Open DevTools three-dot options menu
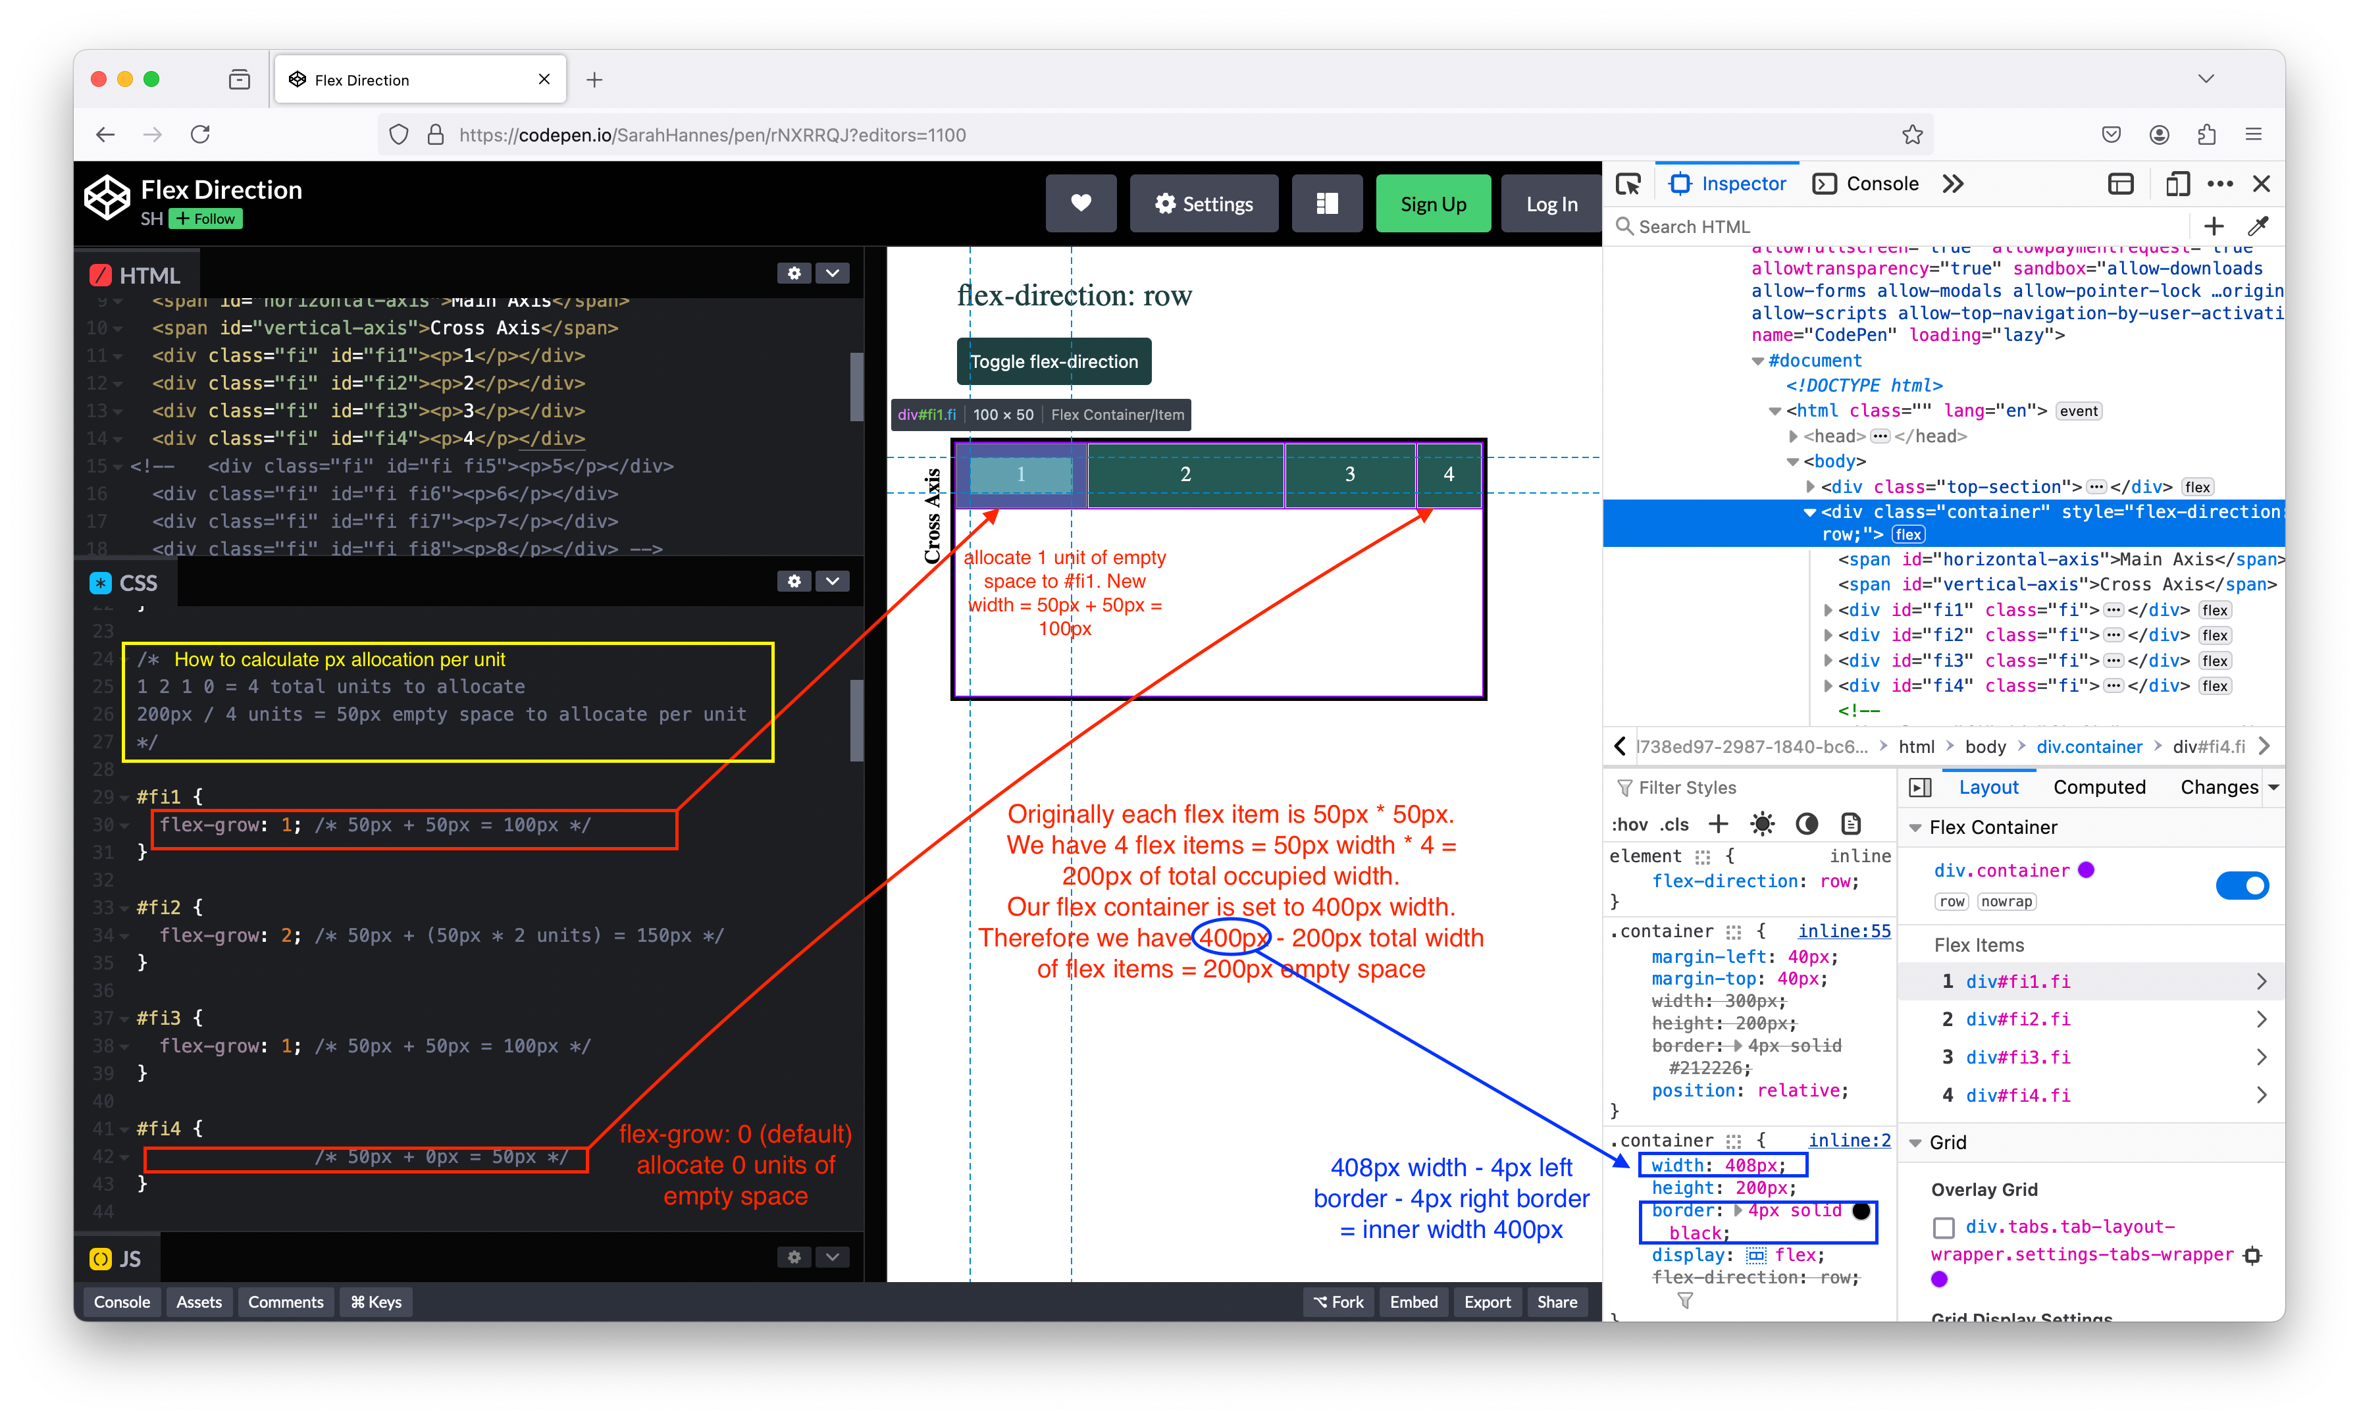2359x1419 pixels. 2220,184
